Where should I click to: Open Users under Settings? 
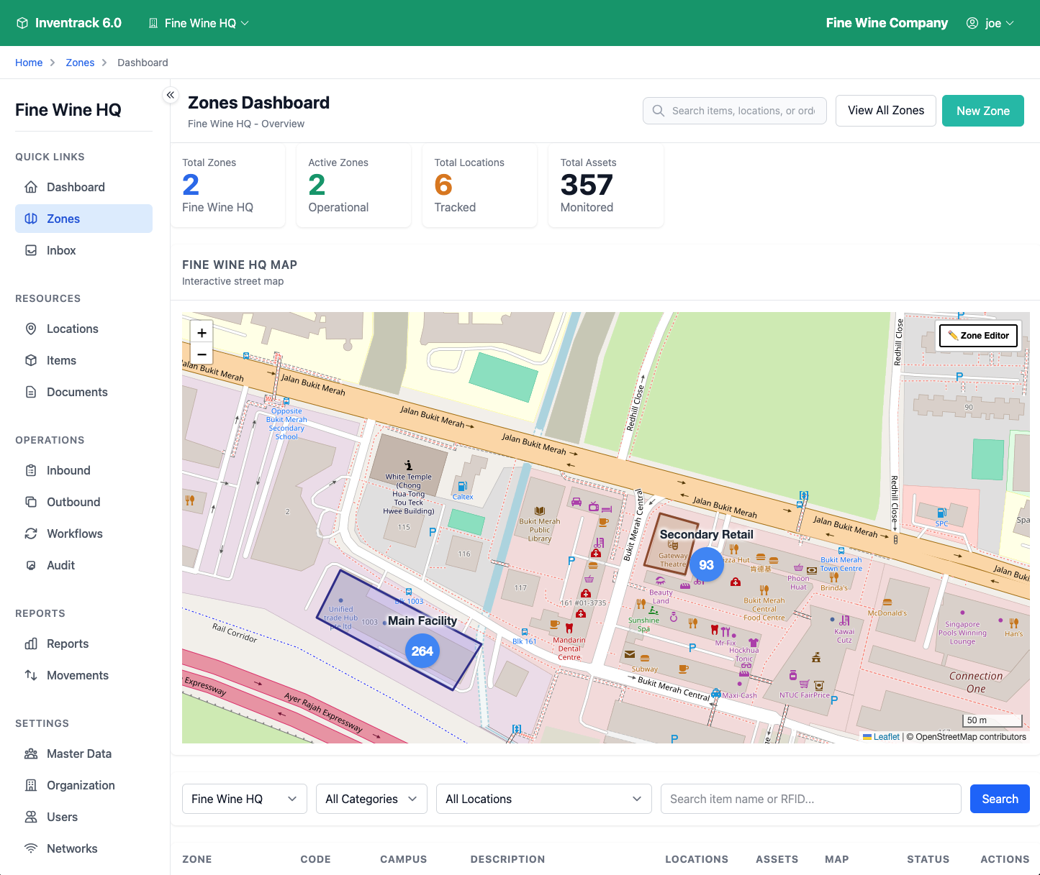[x=83, y=817]
